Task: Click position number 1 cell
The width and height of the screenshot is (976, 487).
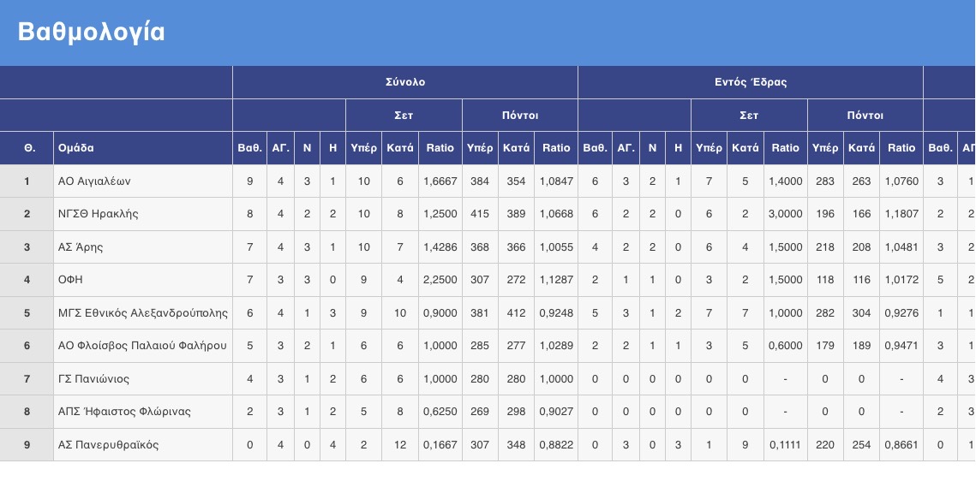Action: [x=27, y=181]
